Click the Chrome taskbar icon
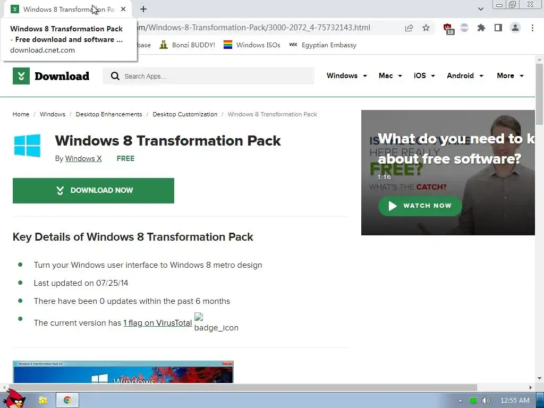This screenshot has height=408, width=544. tap(67, 400)
